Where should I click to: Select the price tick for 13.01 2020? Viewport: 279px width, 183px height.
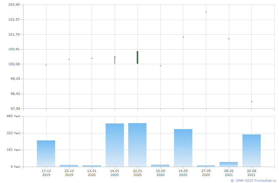coord(92,58)
